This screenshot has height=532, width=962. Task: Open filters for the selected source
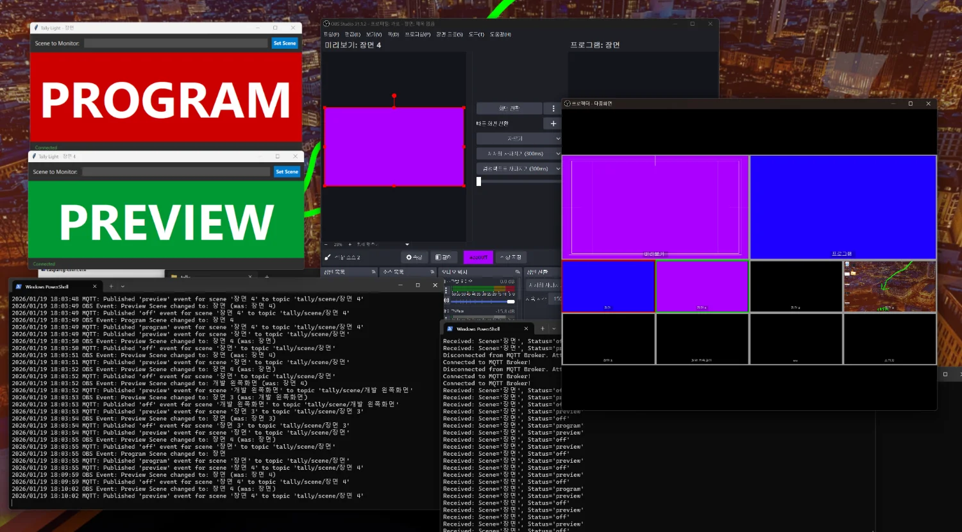point(443,257)
